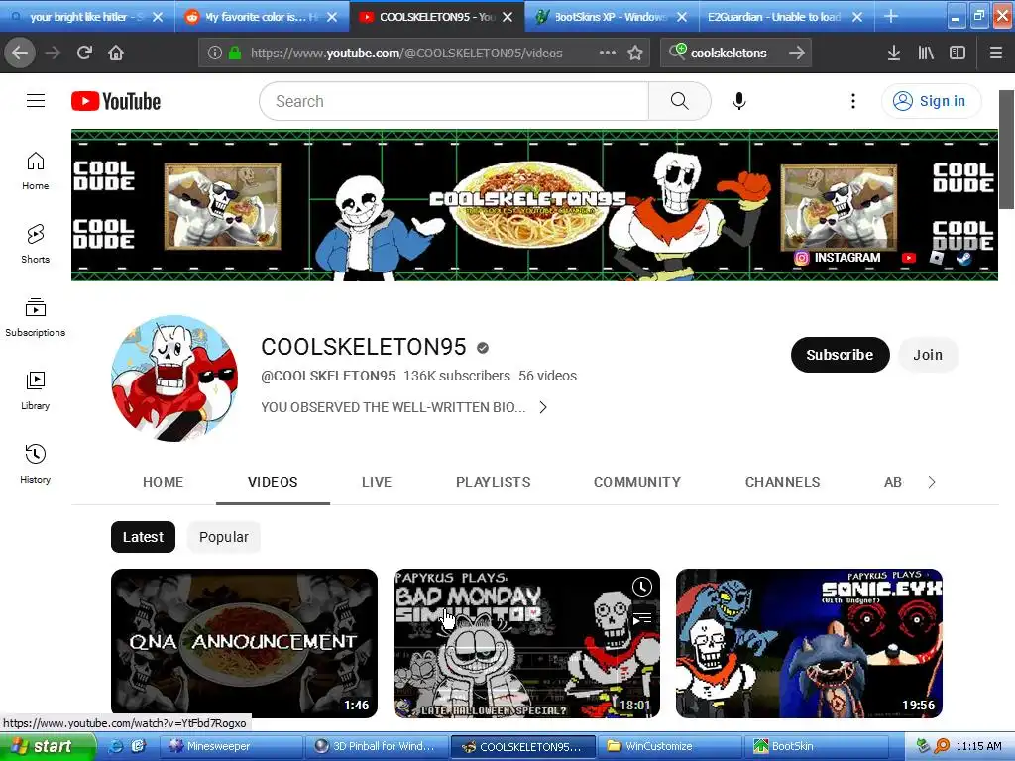Viewport: 1015px width, 761px height.
Task: Click the Join membership button
Action: click(x=928, y=355)
